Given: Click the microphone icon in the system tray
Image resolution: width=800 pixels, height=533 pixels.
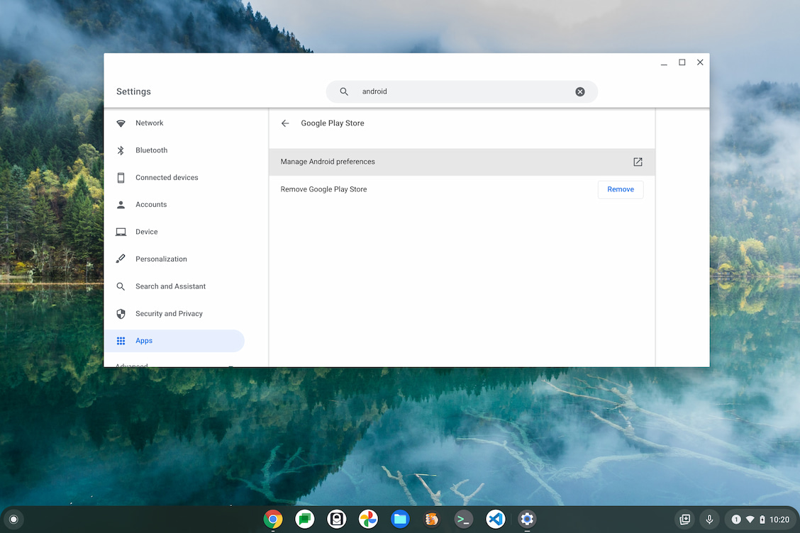Looking at the screenshot, I should pos(709,519).
